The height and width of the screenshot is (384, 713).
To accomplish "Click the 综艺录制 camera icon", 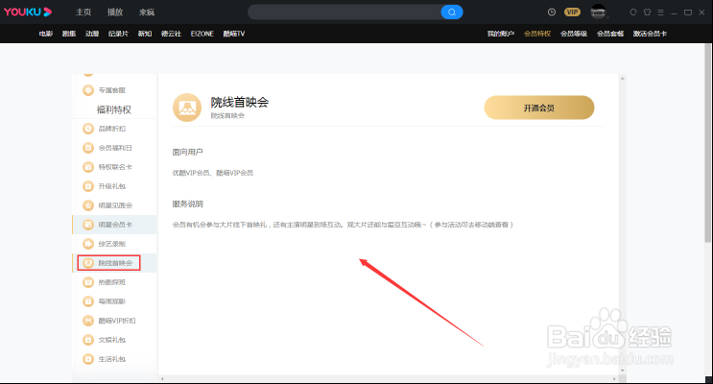I will pyautogui.click(x=88, y=244).
